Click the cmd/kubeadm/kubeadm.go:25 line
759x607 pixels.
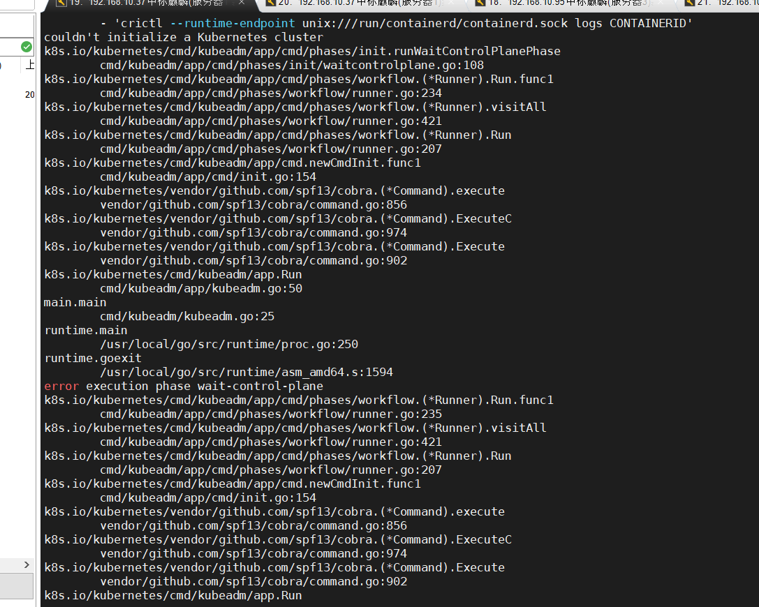187,316
